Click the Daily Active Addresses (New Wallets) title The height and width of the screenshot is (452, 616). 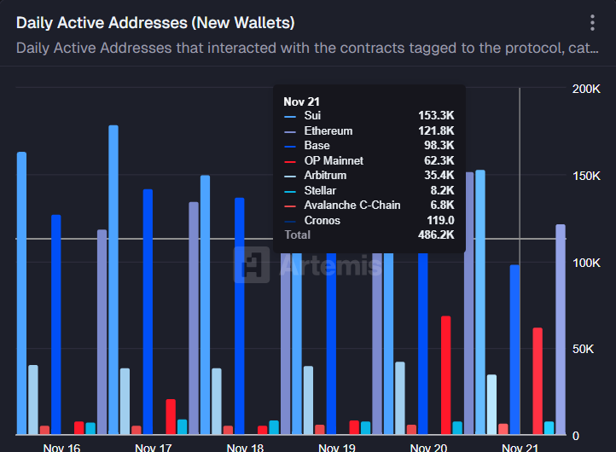155,23
